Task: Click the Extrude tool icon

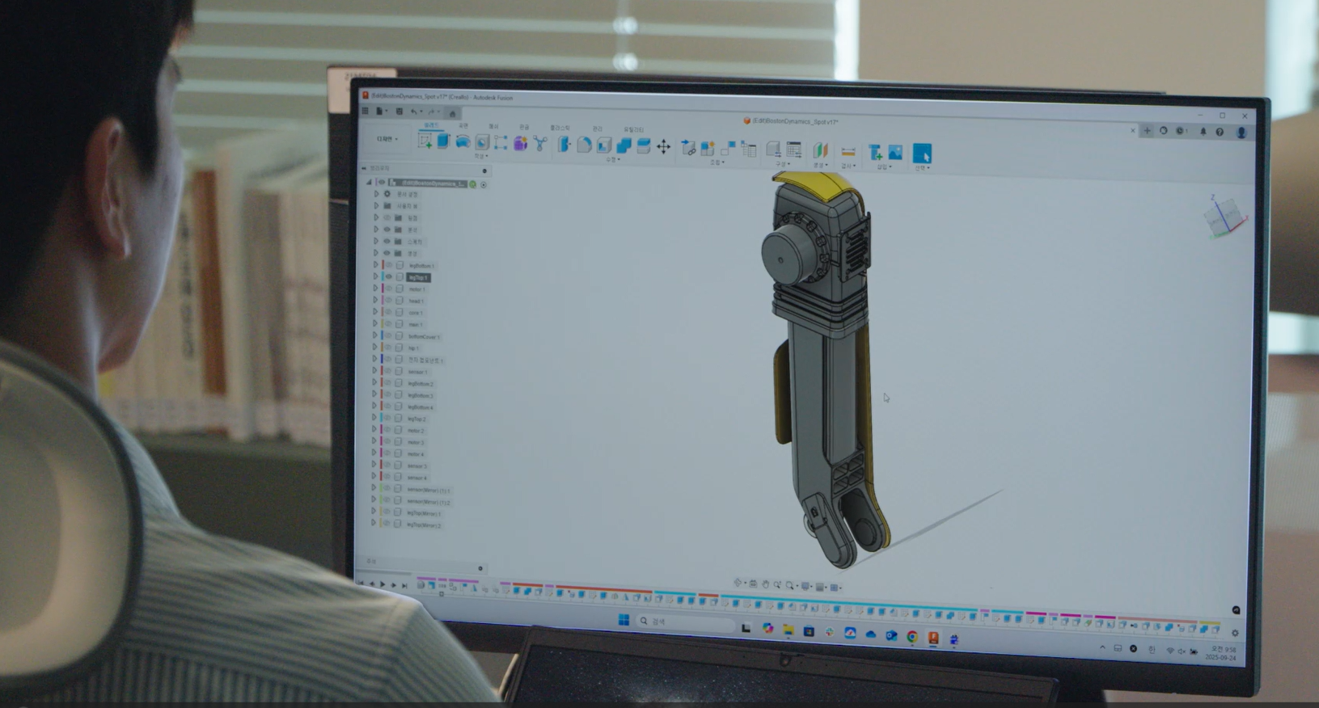Action: [443, 142]
